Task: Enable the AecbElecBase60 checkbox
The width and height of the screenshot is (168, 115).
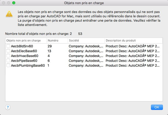Action: 8,51
